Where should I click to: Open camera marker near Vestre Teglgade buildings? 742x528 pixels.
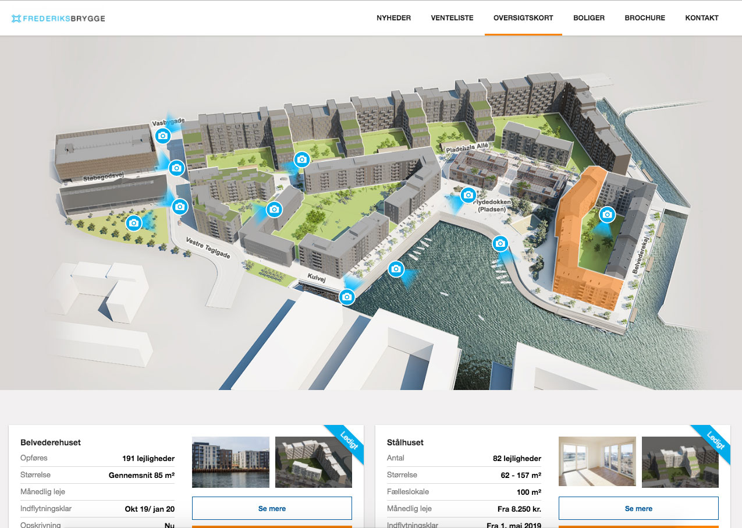point(274,209)
